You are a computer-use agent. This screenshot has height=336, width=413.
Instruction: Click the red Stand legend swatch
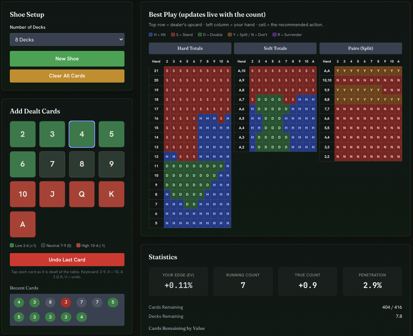(x=173, y=35)
